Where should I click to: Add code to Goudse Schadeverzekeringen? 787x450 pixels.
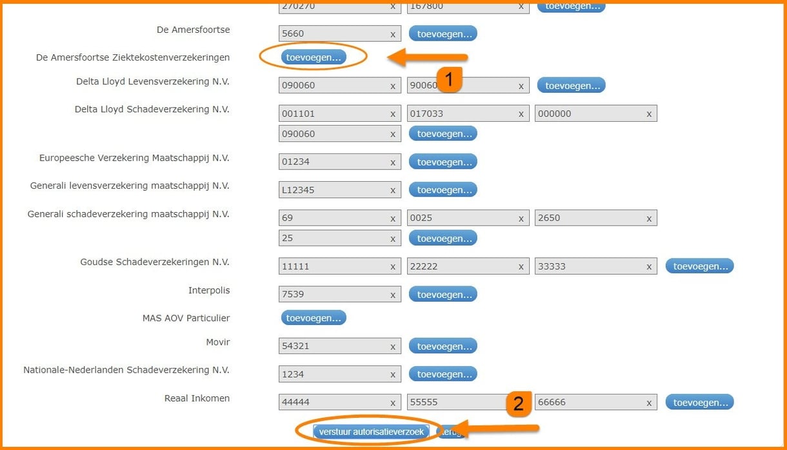tap(700, 266)
